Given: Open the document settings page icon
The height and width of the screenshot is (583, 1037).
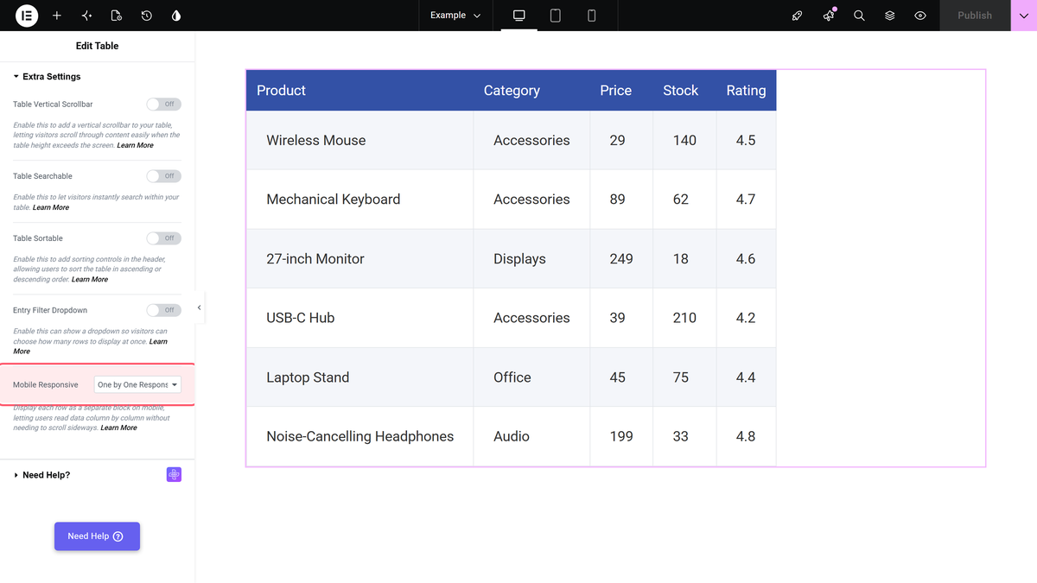Looking at the screenshot, I should (x=117, y=16).
